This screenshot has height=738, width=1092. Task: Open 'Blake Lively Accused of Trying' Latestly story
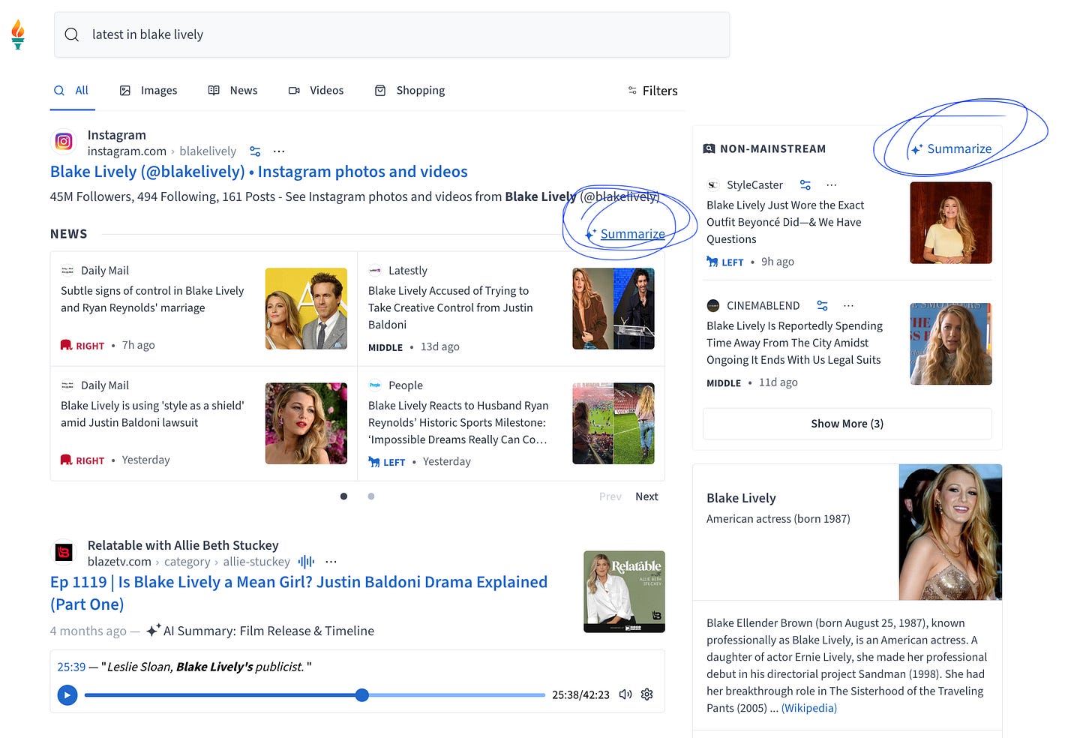pos(451,307)
